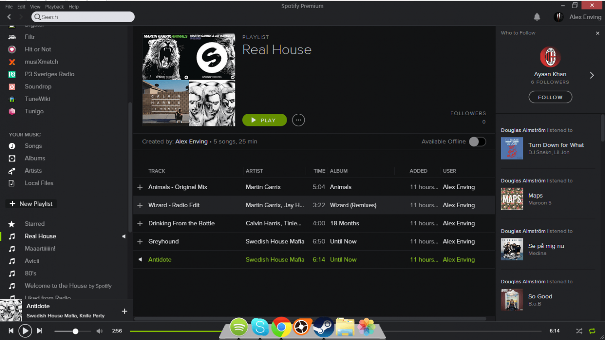Adjust the volume slider
This screenshot has width=605, height=340.
click(73, 331)
